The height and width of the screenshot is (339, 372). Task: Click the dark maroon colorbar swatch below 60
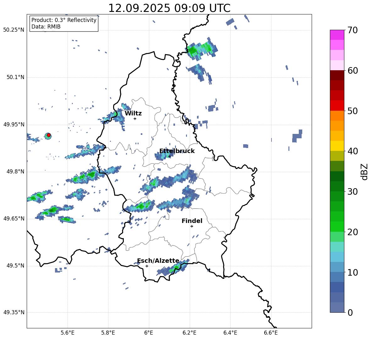(337, 75)
